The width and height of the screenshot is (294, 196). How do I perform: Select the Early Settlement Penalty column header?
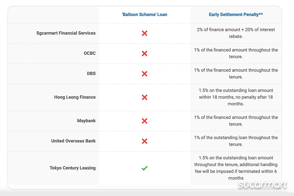click(x=236, y=14)
